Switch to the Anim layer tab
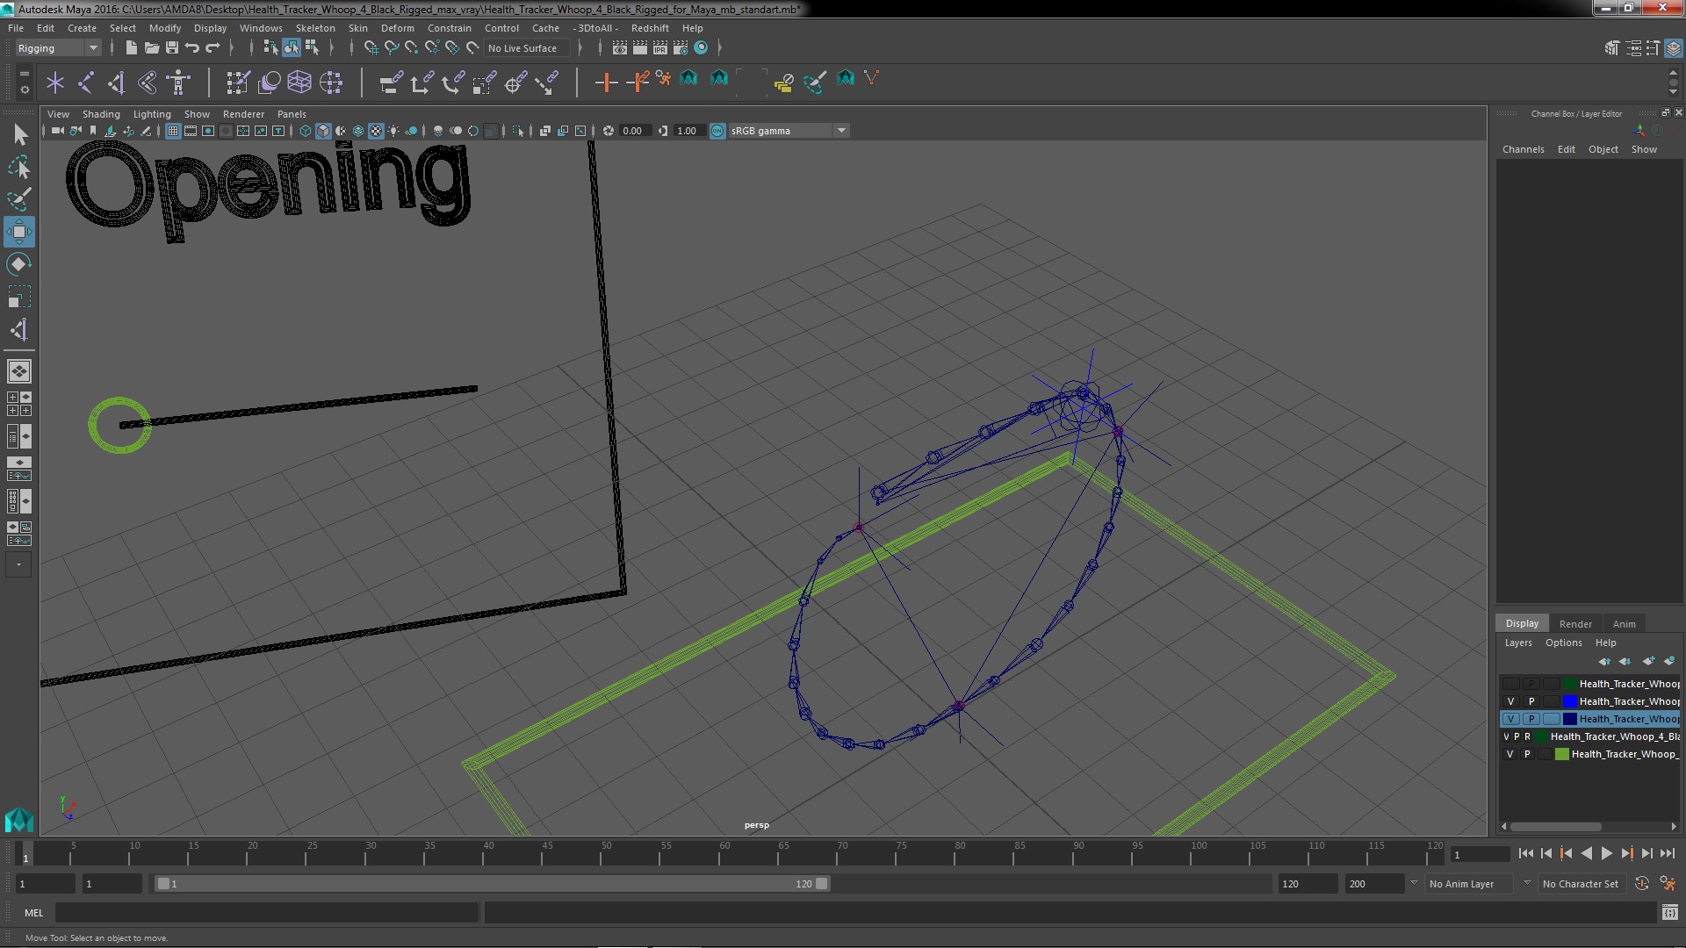The image size is (1686, 948). point(1624,624)
